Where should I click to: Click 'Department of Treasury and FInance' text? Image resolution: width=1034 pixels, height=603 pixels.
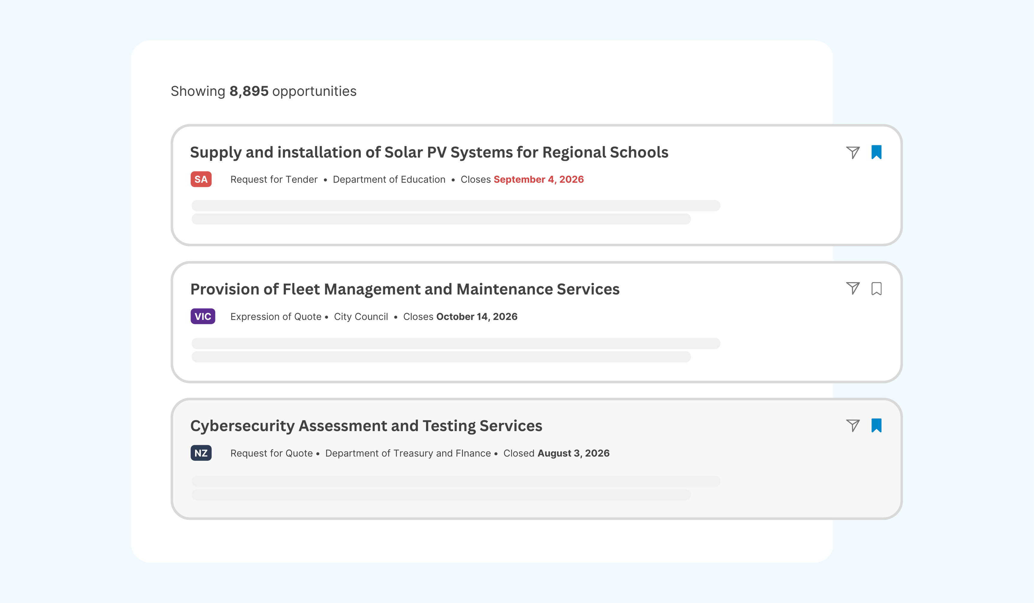point(408,453)
